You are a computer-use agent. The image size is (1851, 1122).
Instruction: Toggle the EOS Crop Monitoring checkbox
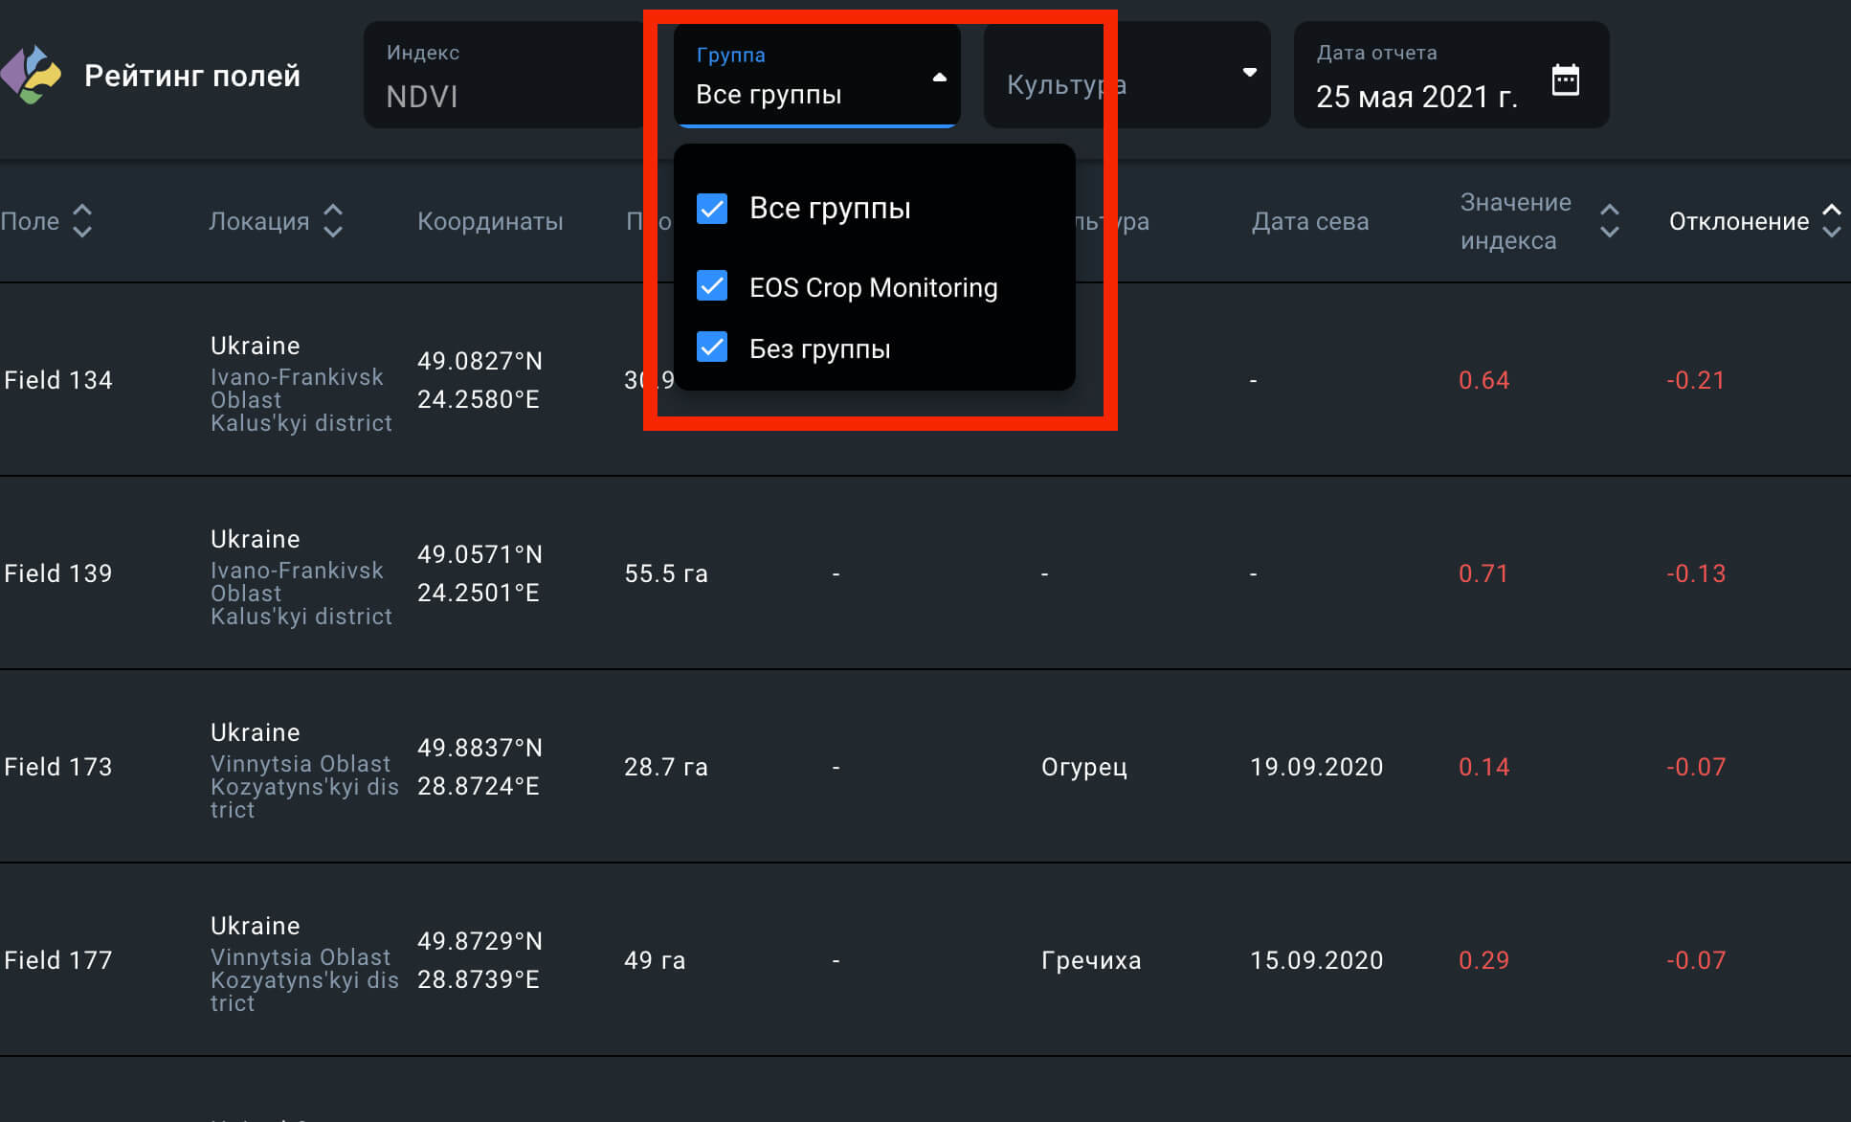(x=712, y=286)
